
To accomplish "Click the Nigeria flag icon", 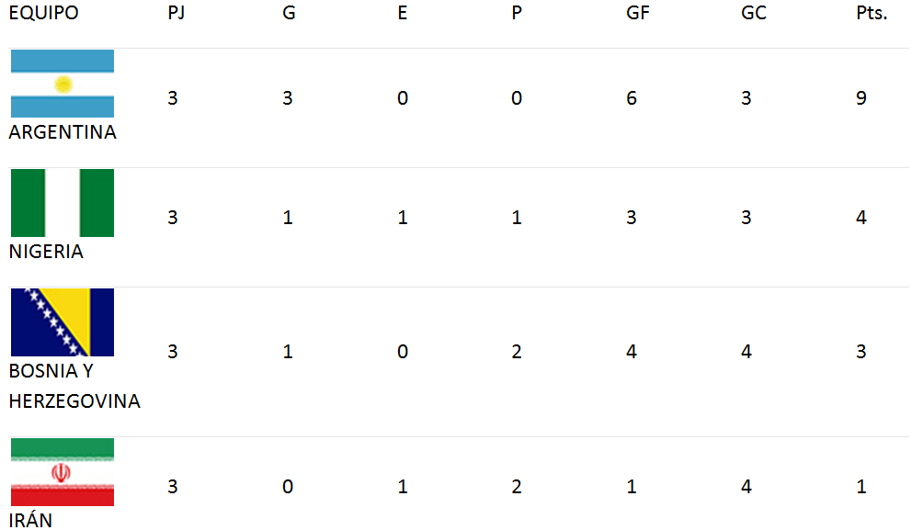I will 63,203.
